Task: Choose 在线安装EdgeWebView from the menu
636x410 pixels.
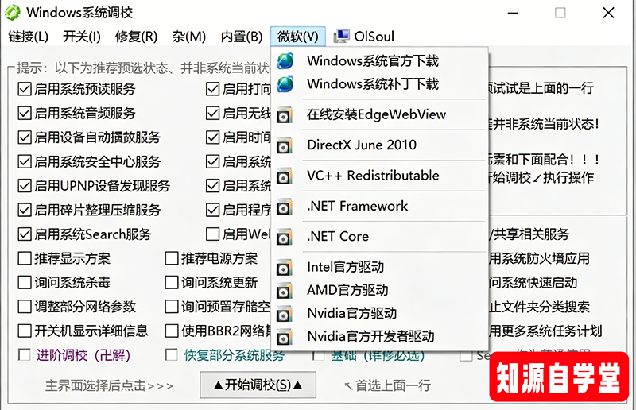Action: [379, 114]
